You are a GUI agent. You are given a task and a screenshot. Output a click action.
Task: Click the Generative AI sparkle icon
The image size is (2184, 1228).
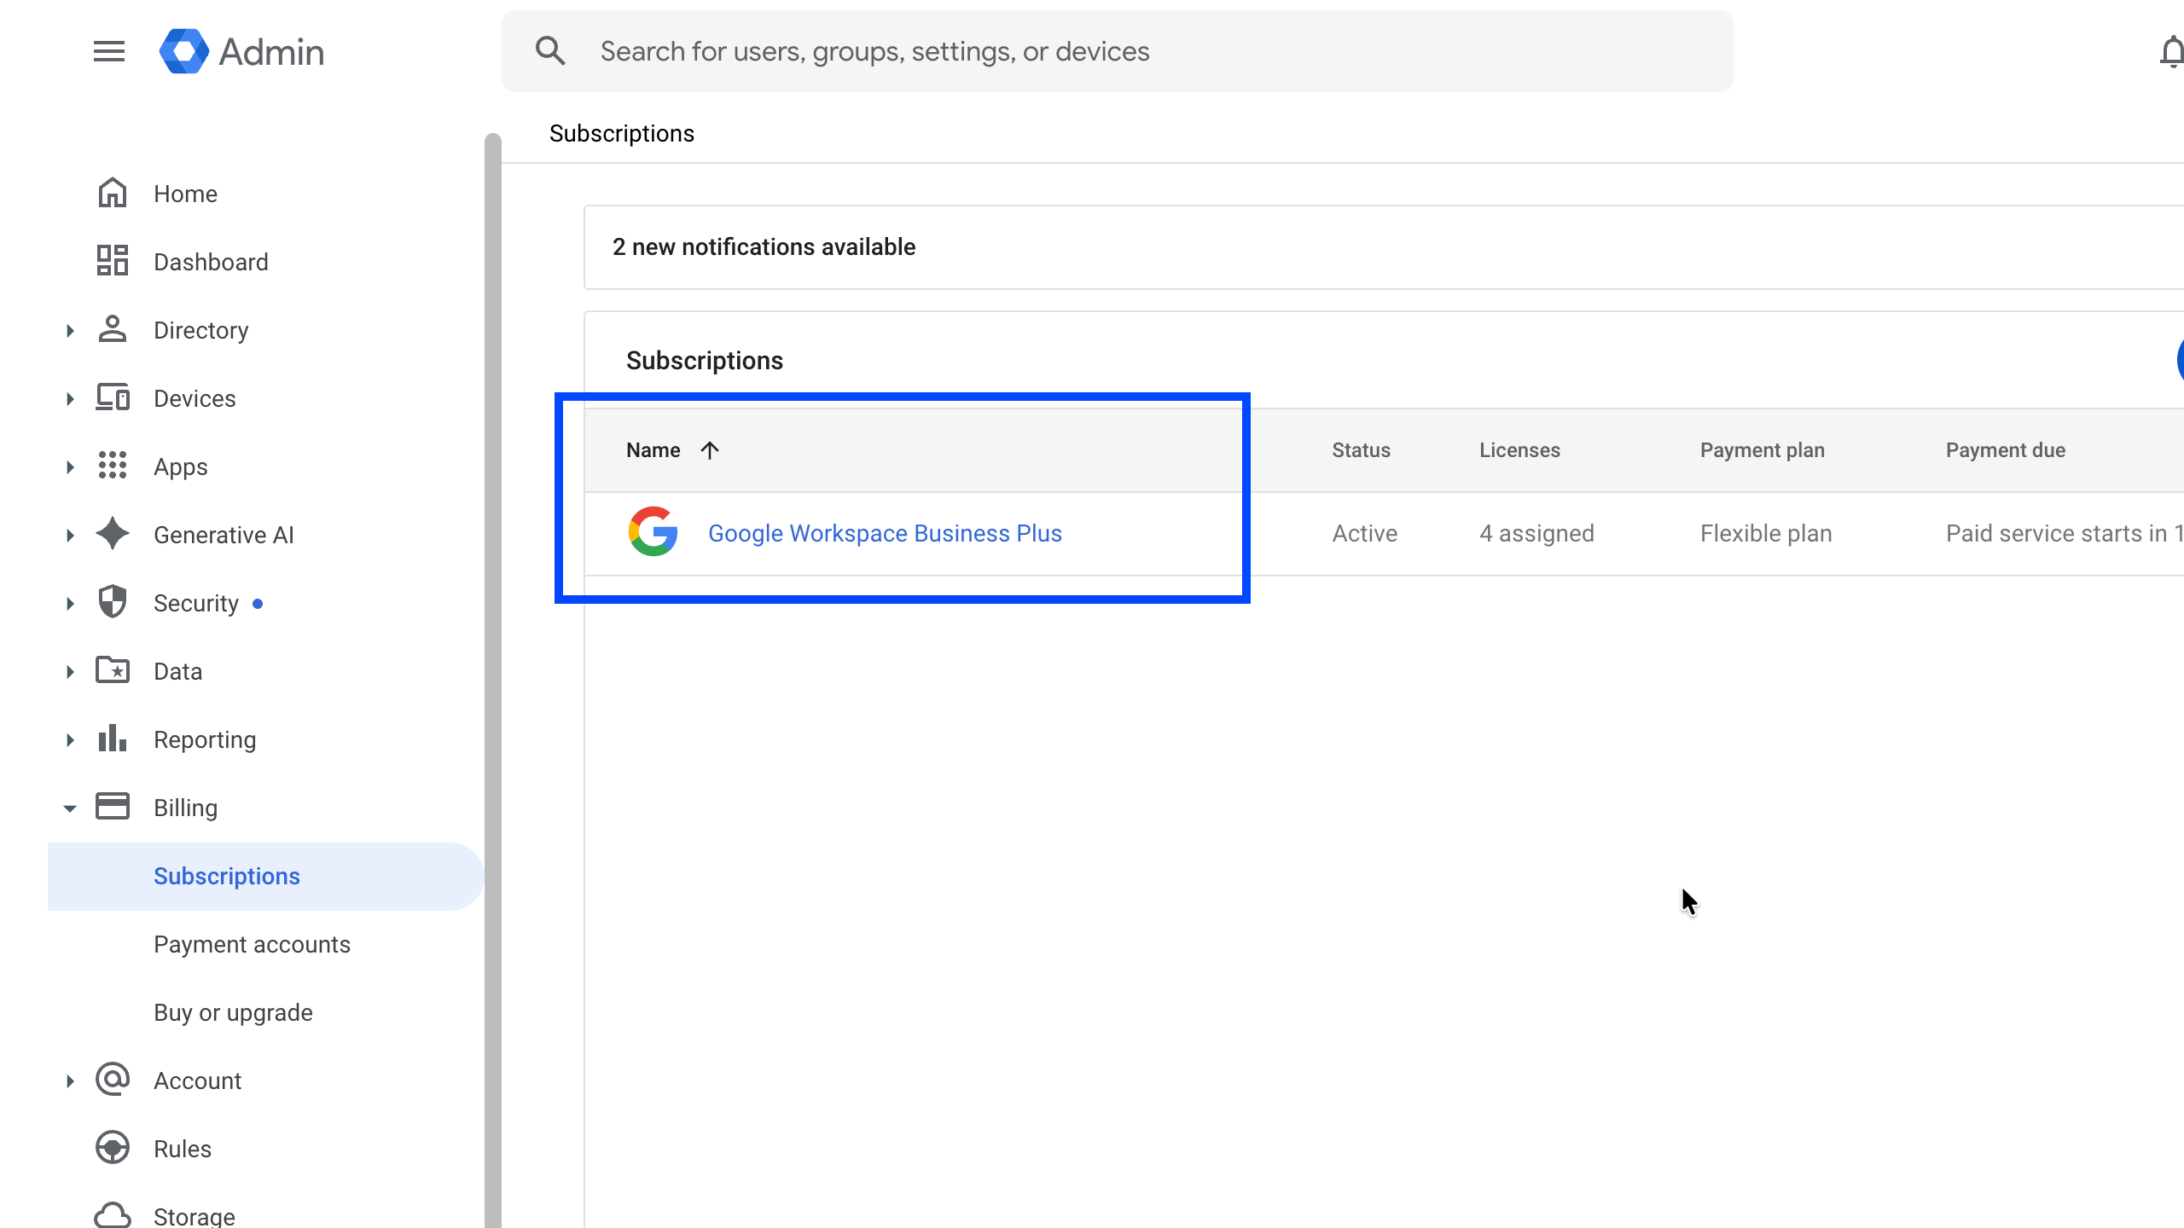pos(112,534)
